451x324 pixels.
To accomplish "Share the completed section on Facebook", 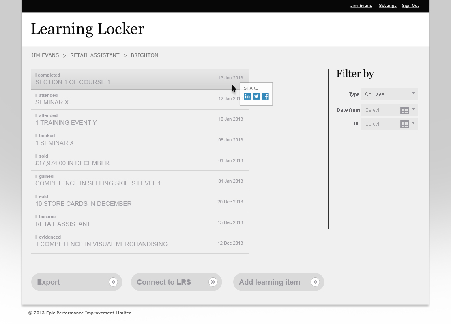I will 265,96.
